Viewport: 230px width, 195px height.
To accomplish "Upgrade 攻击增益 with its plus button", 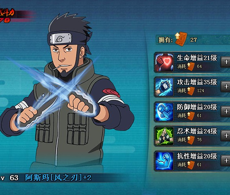I will (x=226, y=87).
